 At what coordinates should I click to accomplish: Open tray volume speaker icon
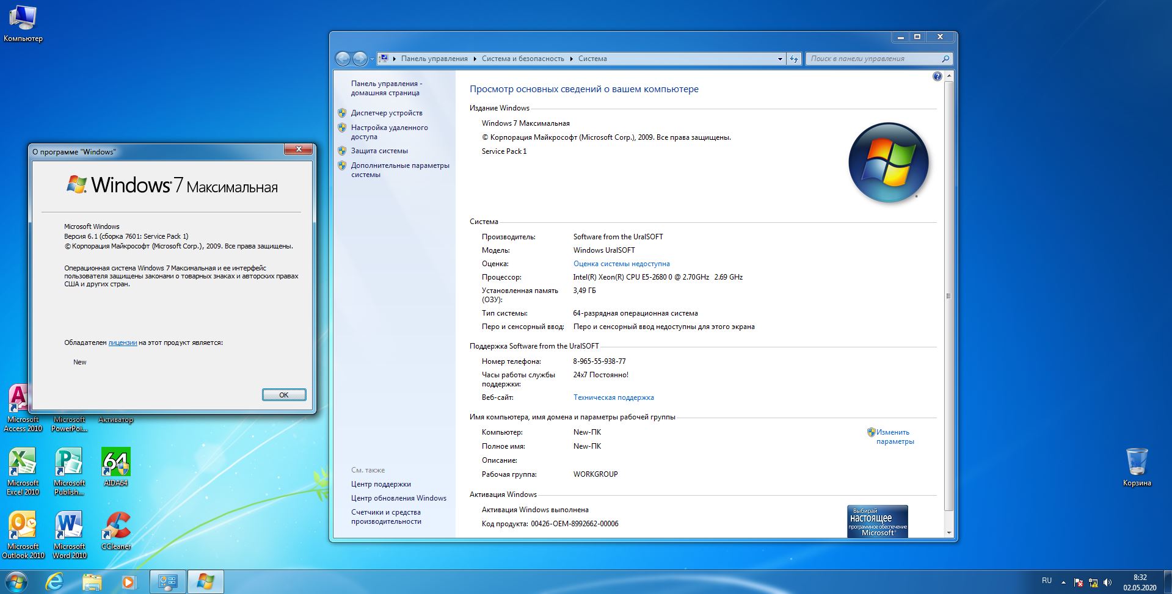tap(1108, 583)
